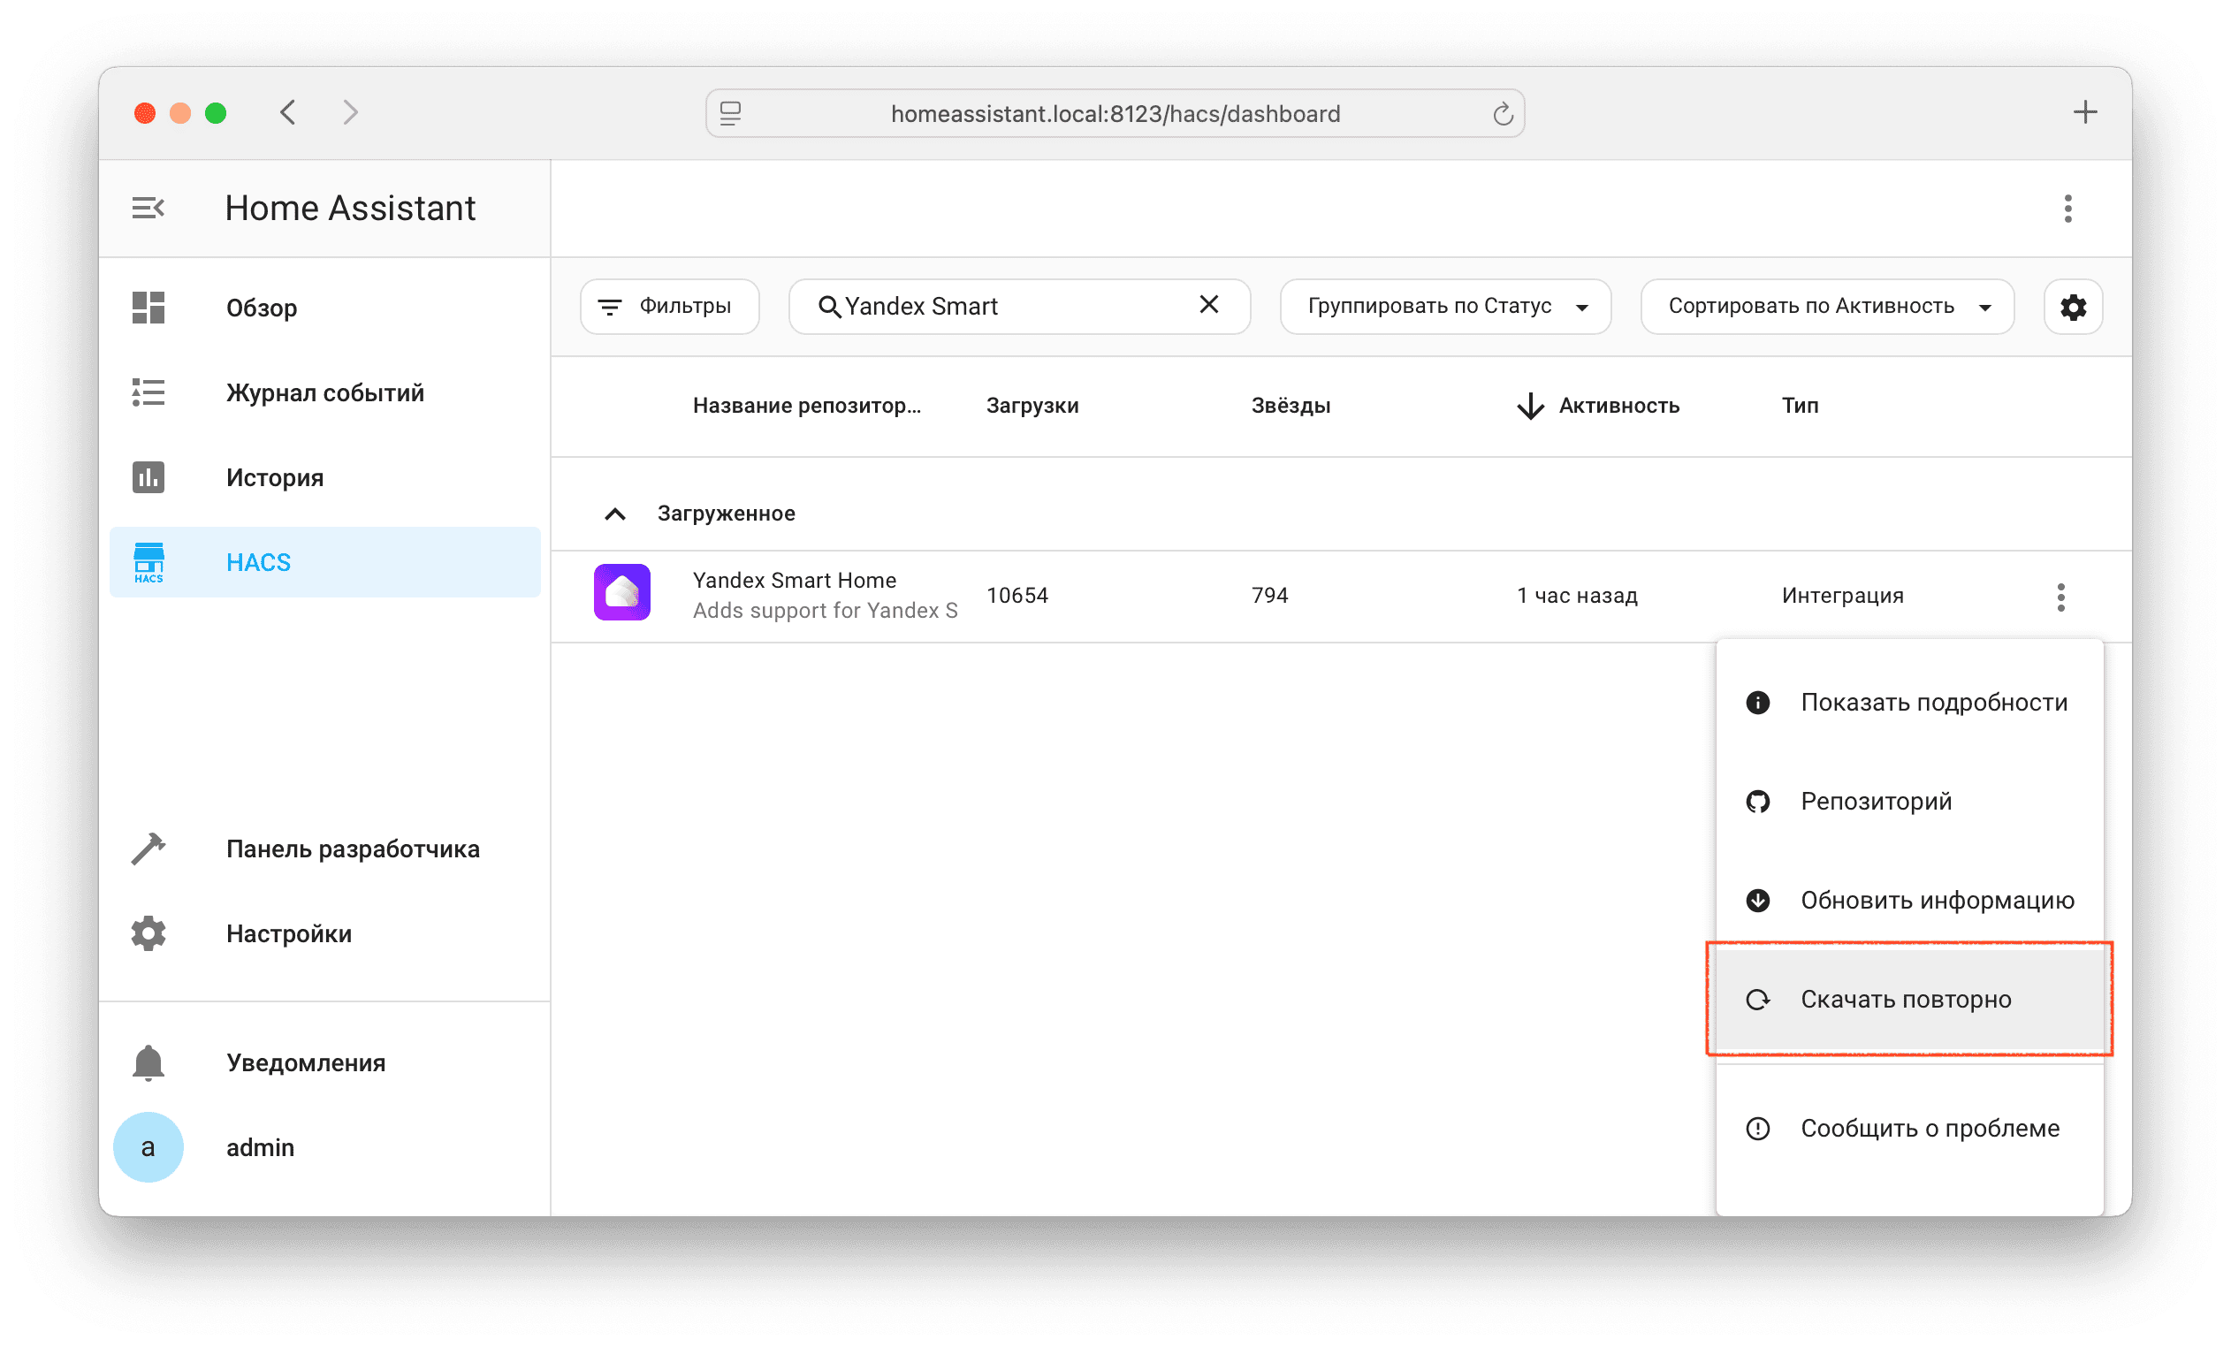Click into the repository search field
The width and height of the screenshot is (2231, 1347).
point(1005,307)
